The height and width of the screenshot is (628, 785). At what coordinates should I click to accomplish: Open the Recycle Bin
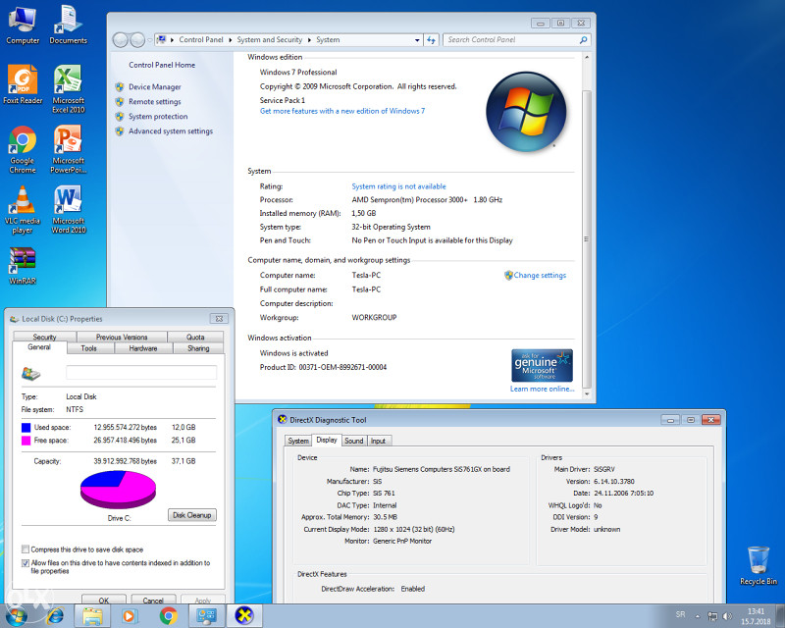[758, 566]
